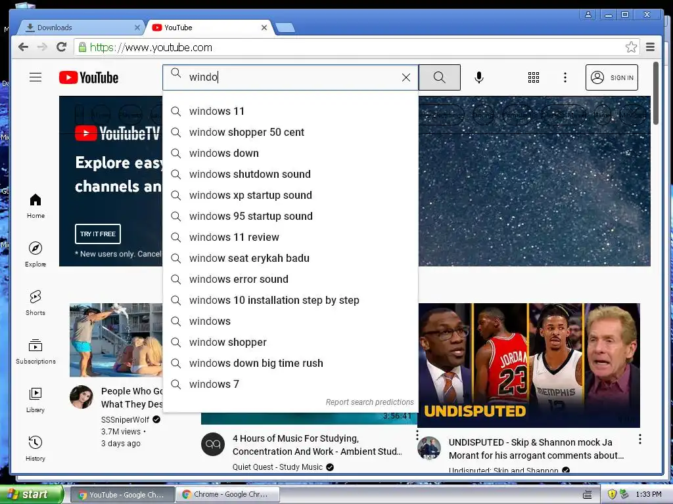Go back with the browser back arrow
Image resolution: width=673 pixels, height=504 pixels.
pyautogui.click(x=23, y=47)
